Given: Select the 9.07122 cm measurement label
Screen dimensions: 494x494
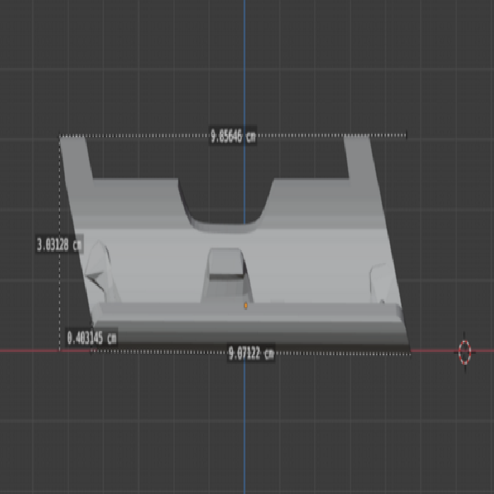Looking at the screenshot, I should tap(251, 354).
